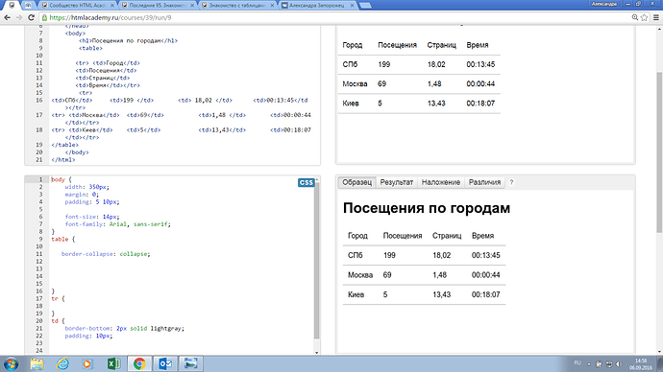
Task: Click the '</table>' line in the HTML editor
Action: [64, 145]
